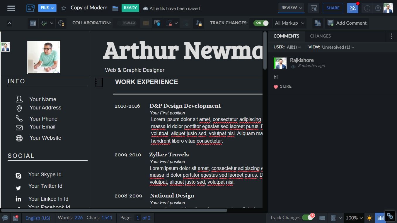Click the keyboard shortcuts icon
This screenshot has width=397, height=223.
coord(322,218)
